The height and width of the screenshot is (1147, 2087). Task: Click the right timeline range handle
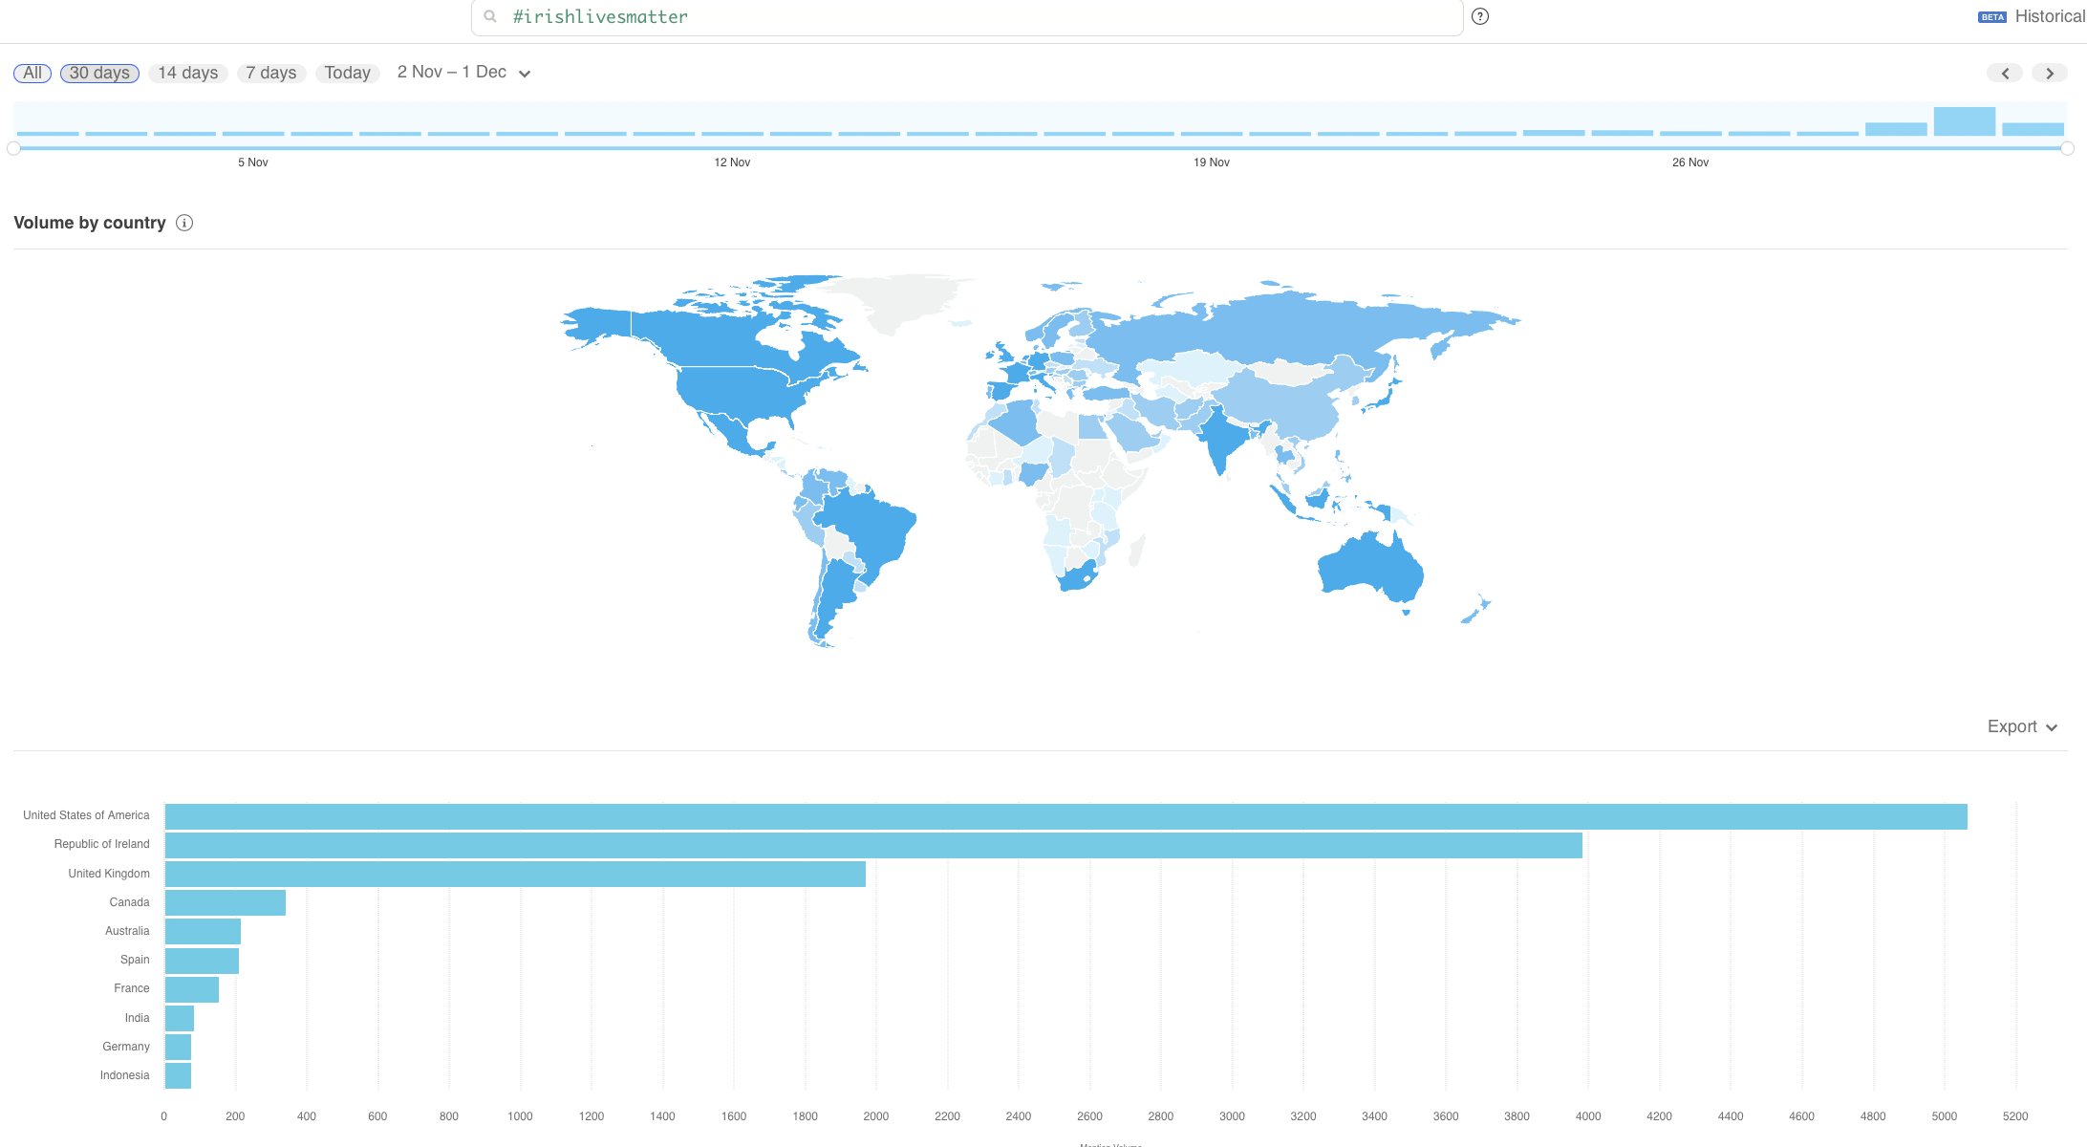(2067, 148)
